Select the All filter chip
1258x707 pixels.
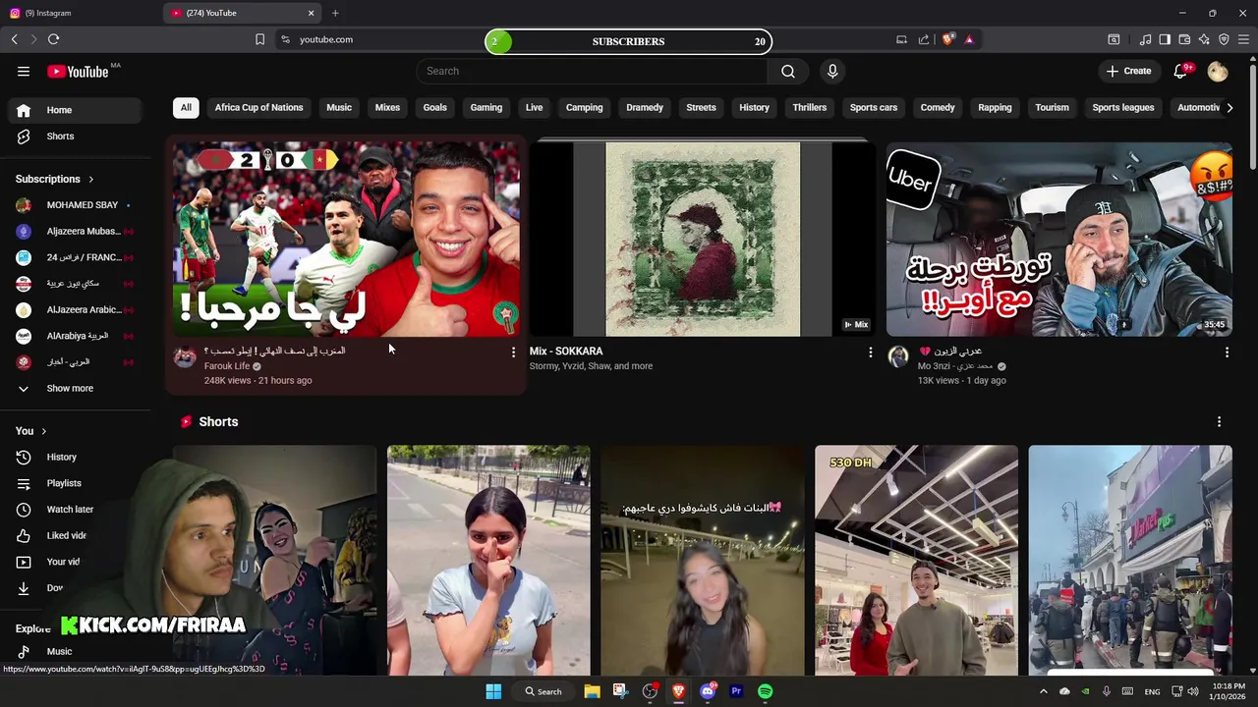[x=186, y=107]
